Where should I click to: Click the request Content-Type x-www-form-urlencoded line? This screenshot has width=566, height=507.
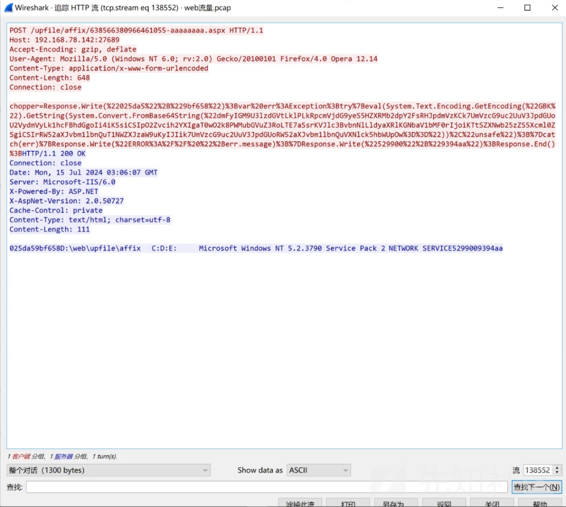pos(108,68)
